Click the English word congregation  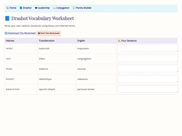[84, 59]
